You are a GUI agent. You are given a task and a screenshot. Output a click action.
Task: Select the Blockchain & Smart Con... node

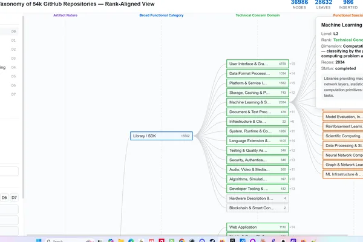point(258,208)
